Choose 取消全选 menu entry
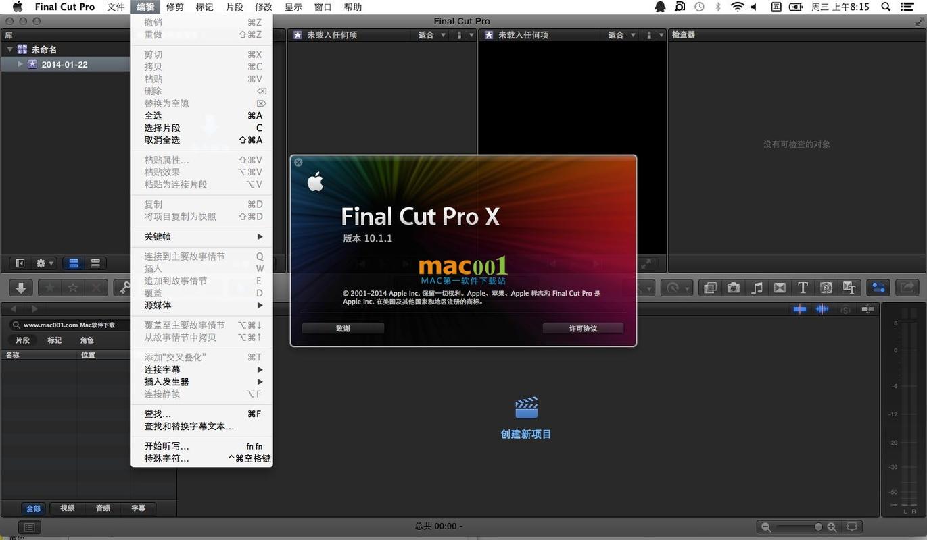927x540 pixels. pos(201,140)
